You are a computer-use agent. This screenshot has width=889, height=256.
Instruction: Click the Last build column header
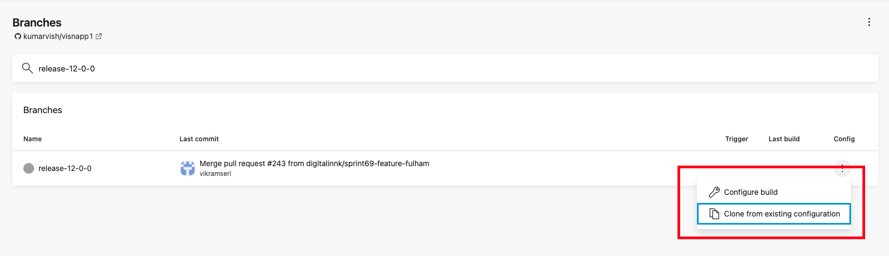pyautogui.click(x=784, y=139)
